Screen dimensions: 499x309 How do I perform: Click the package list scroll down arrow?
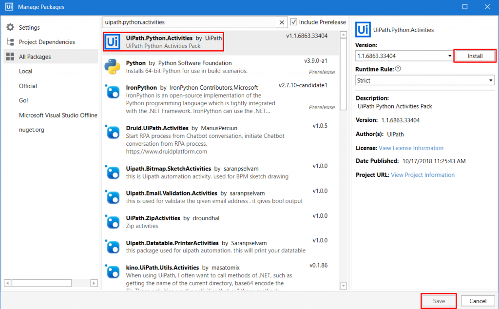[x=344, y=286]
